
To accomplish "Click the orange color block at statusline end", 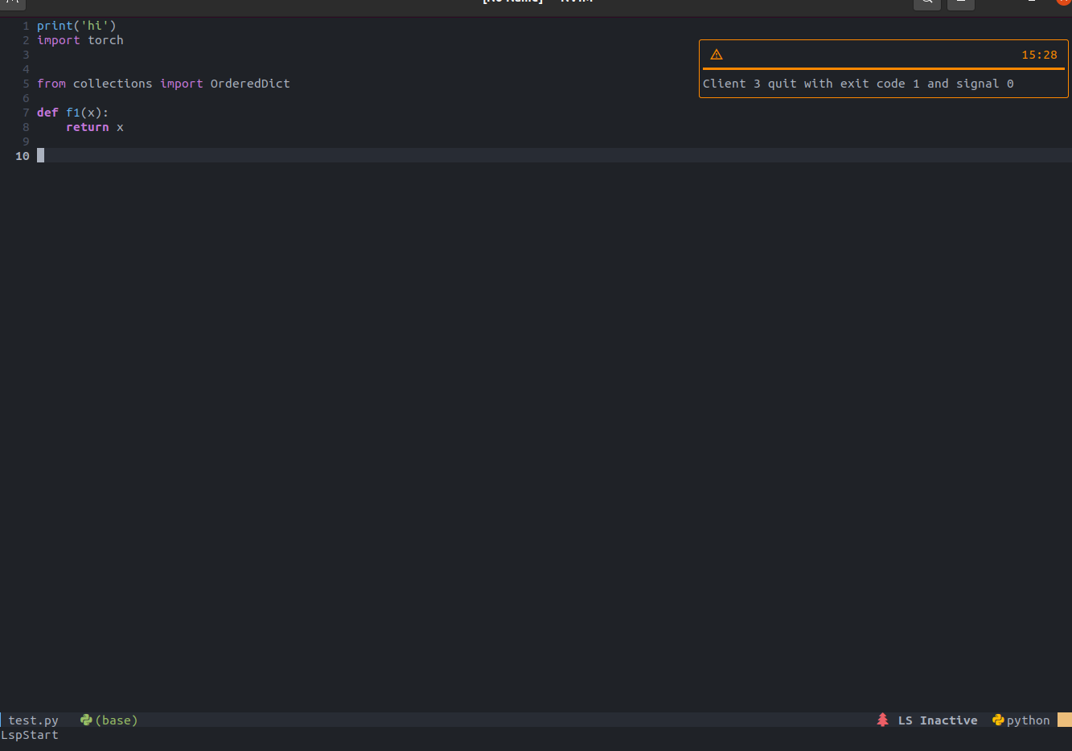I will [x=1066, y=720].
